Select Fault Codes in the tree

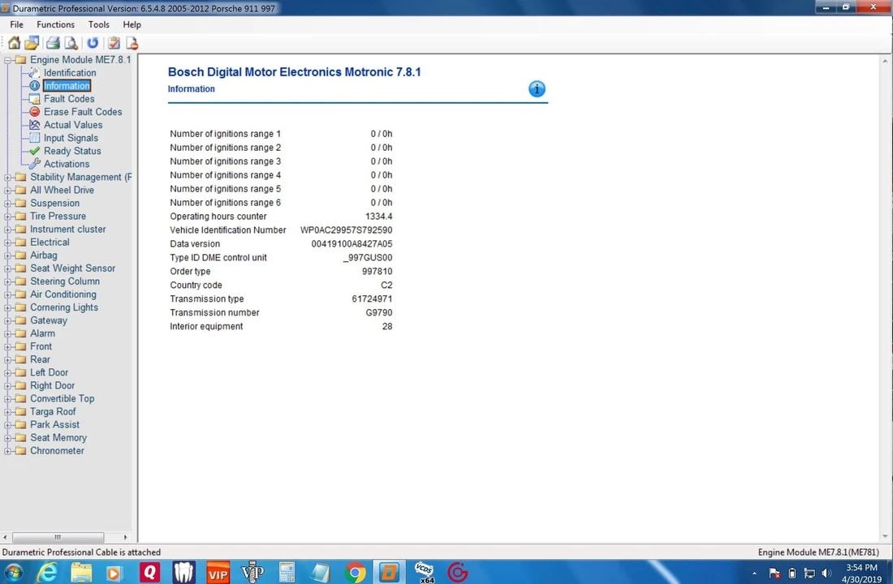point(69,98)
